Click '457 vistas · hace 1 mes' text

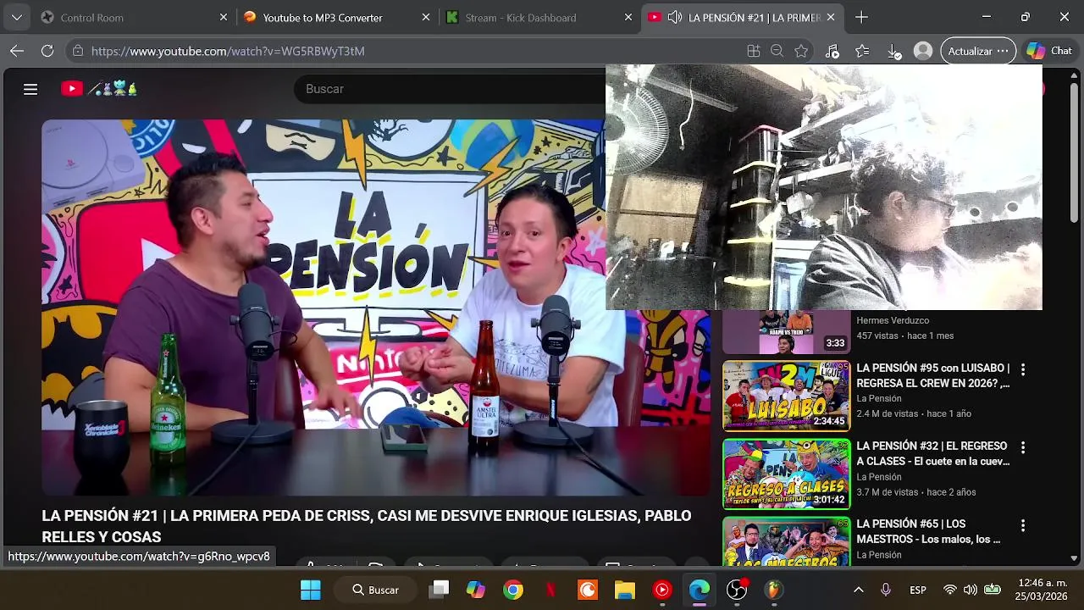[905, 335]
